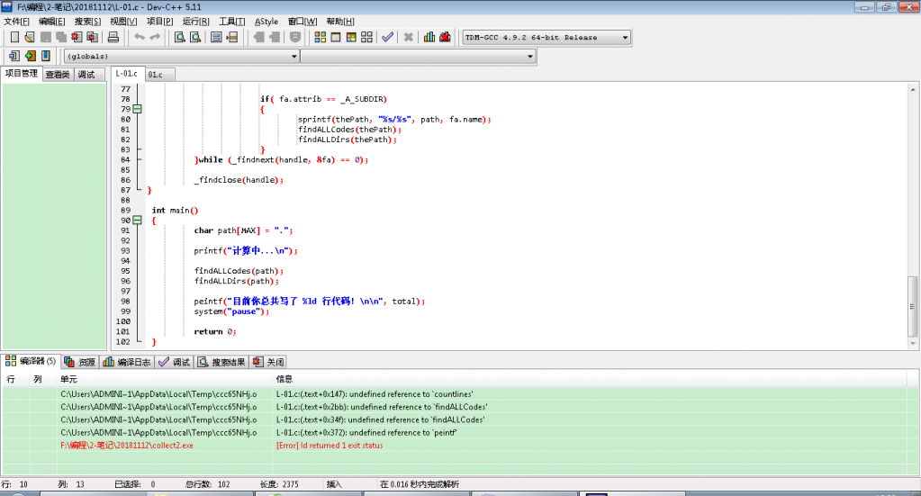Screen dimensions: 921x496
Task: Click the editor vertical scrollbar thumb
Action: [912, 306]
